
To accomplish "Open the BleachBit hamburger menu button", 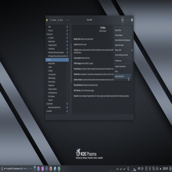I will coord(123,20).
